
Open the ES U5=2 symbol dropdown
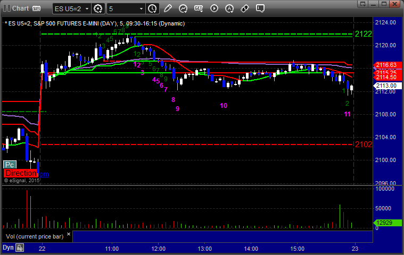coord(72,8)
